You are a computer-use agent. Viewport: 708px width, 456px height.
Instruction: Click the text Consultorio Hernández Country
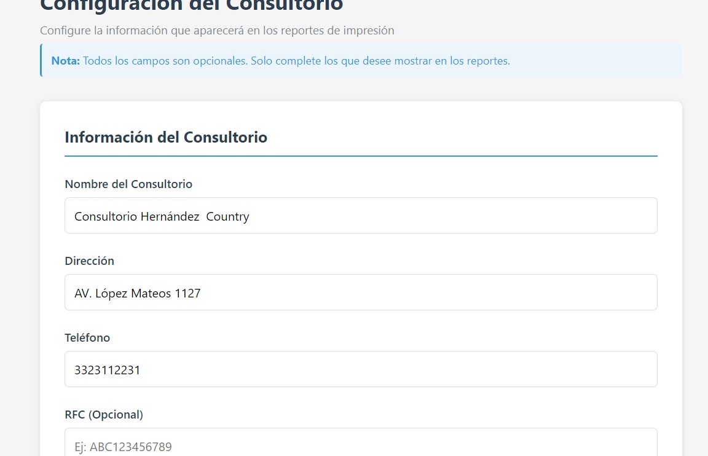point(161,216)
